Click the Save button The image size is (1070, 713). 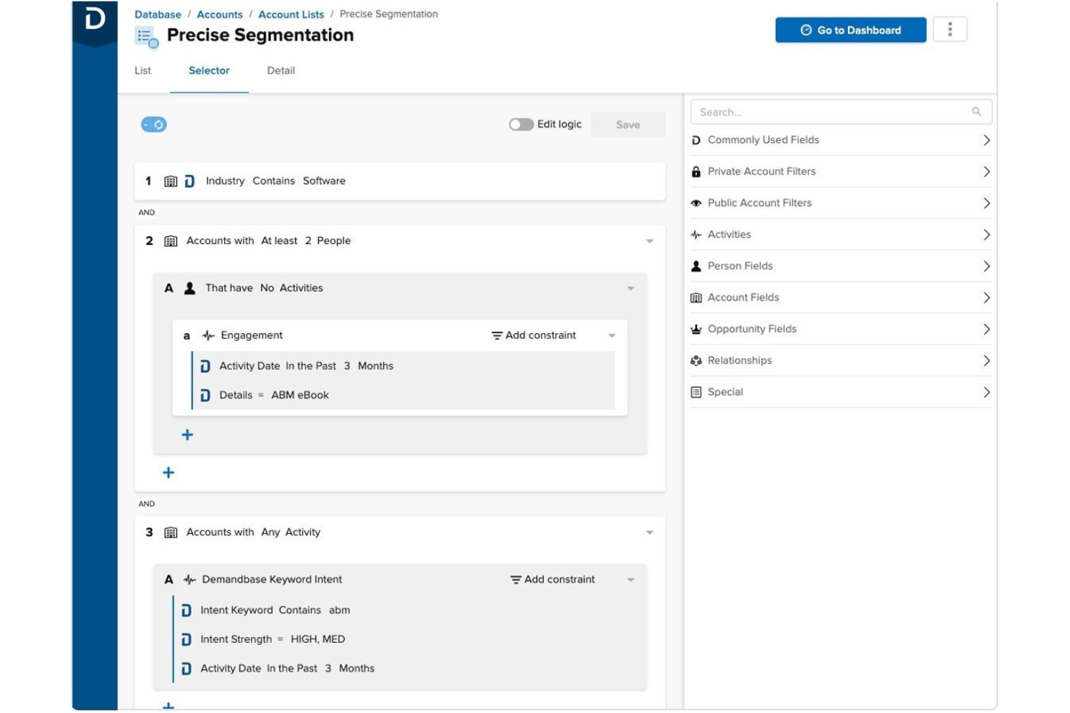coord(628,125)
